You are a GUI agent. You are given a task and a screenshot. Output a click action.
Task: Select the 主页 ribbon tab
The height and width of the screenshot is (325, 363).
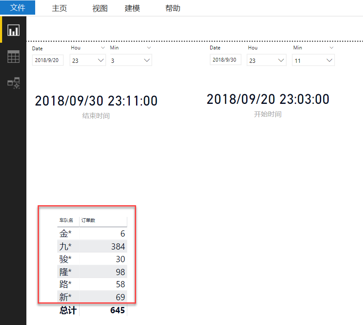(x=59, y=8)
